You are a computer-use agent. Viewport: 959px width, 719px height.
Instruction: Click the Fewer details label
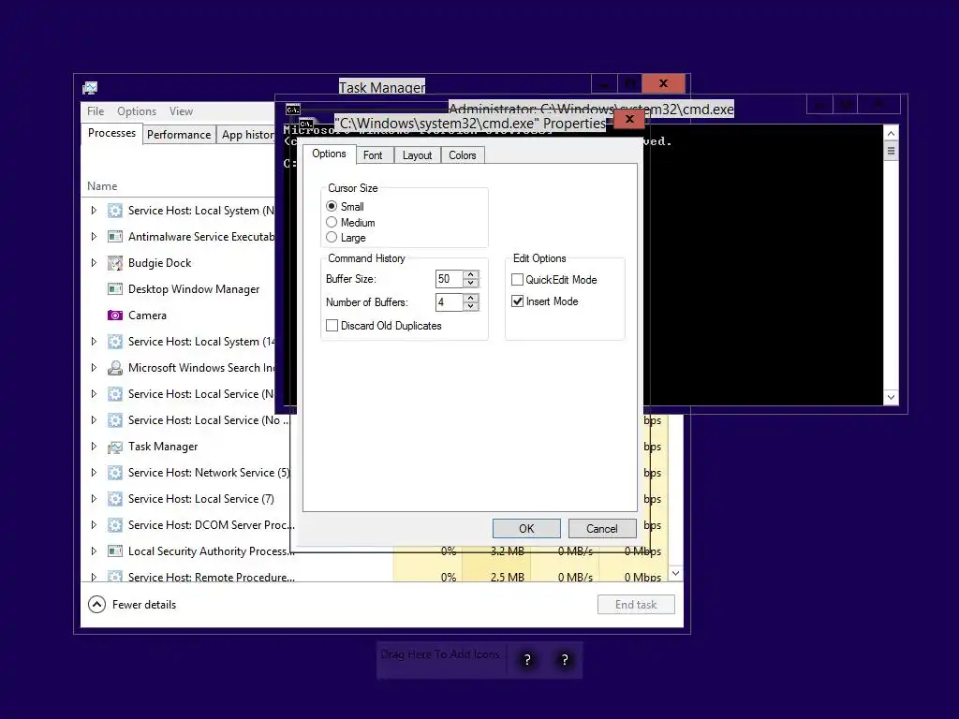pos(144,605)
